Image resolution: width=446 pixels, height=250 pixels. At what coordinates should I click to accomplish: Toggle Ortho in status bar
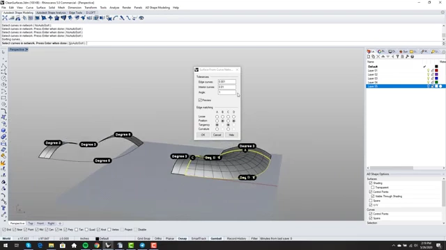click(x=158, y=239)
